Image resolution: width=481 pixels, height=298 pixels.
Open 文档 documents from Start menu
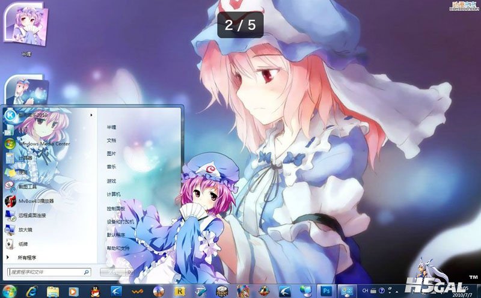pyautogui.click(x=111, y=141)
